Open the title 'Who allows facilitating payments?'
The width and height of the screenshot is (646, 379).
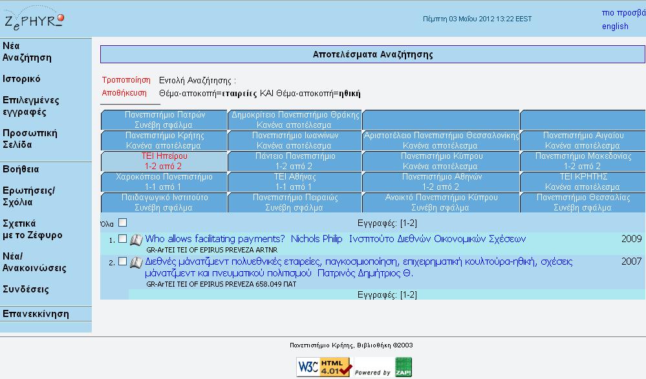click(215, 239)
